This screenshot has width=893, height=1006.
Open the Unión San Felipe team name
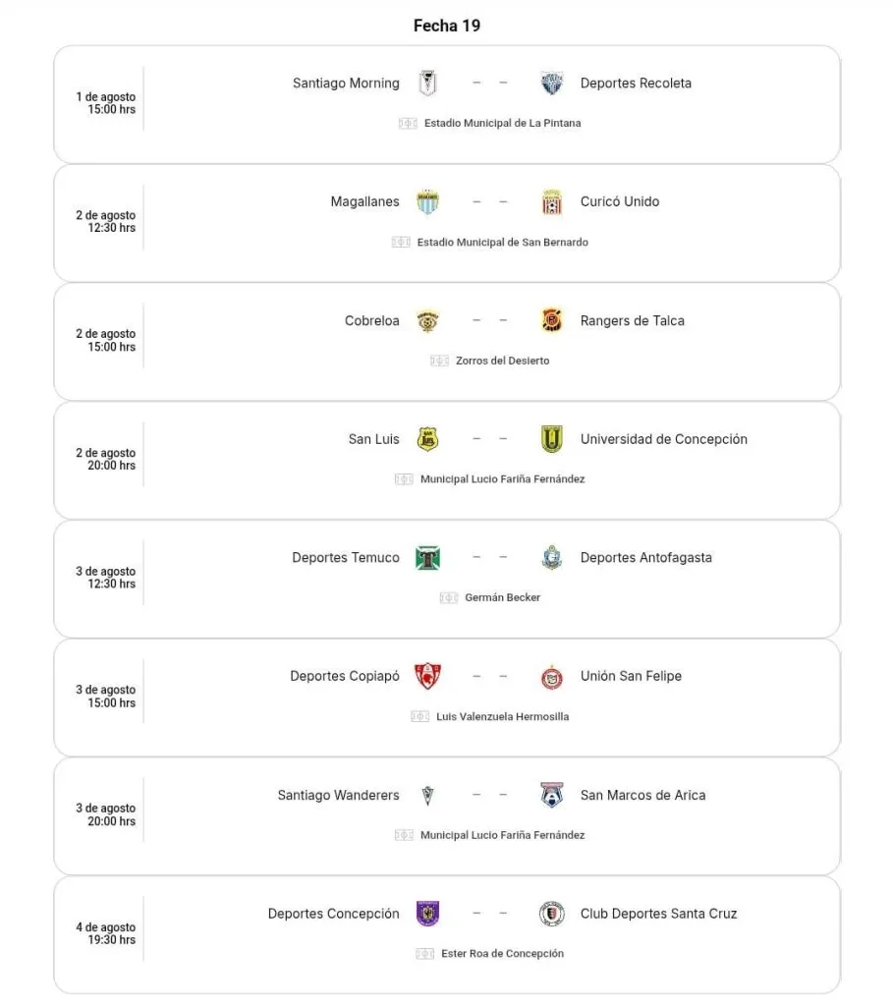pos(631,677)
